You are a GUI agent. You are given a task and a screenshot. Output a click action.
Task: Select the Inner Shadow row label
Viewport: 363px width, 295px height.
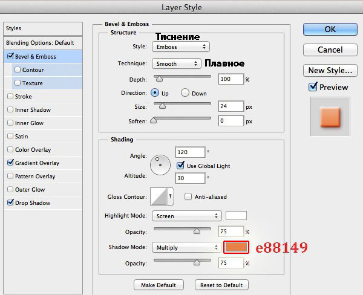coord(33,110)
